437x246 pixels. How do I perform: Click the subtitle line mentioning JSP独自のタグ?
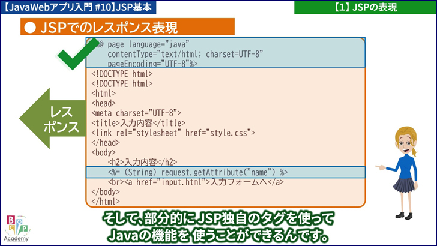point(218,218)
